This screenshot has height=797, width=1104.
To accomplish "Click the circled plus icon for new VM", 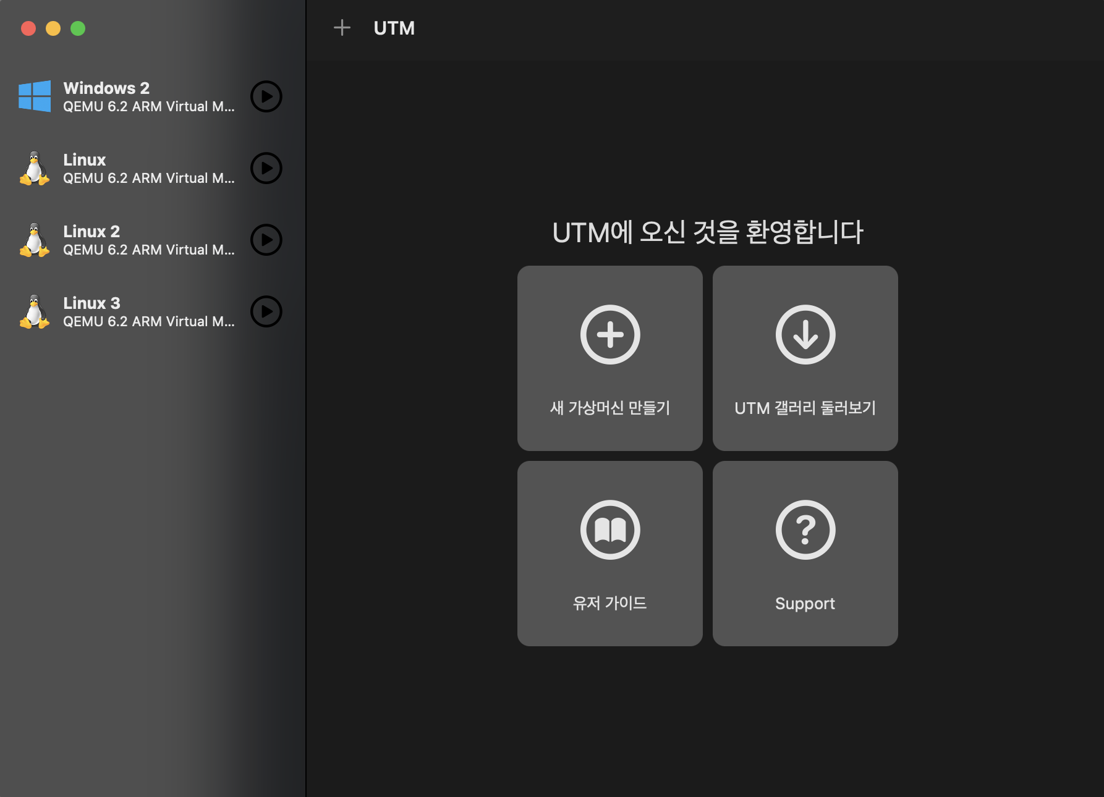I will [610, 334].
